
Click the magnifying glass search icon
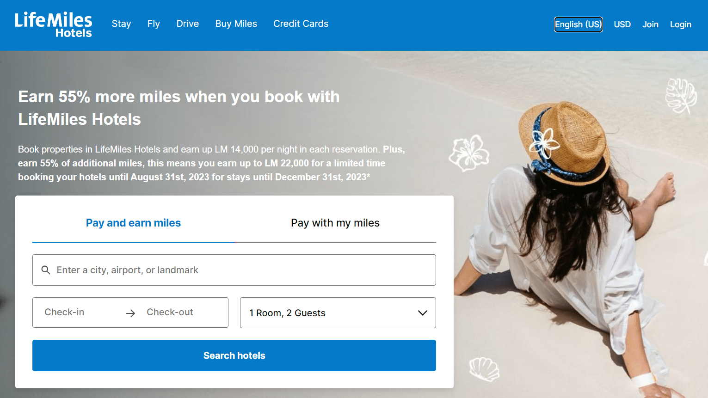[46, 270]
